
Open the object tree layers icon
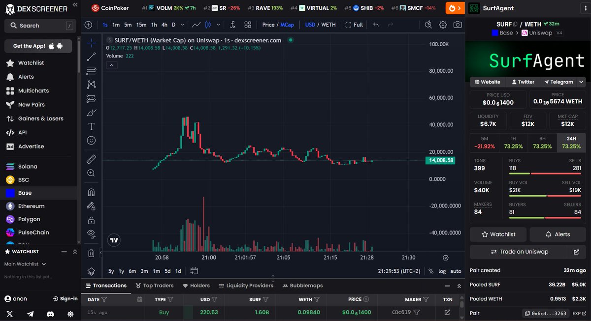[91, 271]
